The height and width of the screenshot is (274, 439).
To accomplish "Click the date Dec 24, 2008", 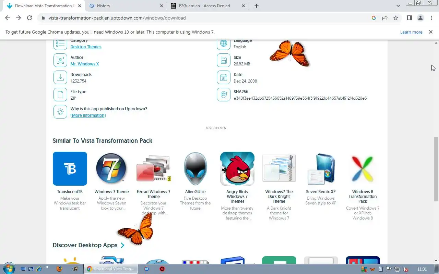I will (x=245, y=81).
